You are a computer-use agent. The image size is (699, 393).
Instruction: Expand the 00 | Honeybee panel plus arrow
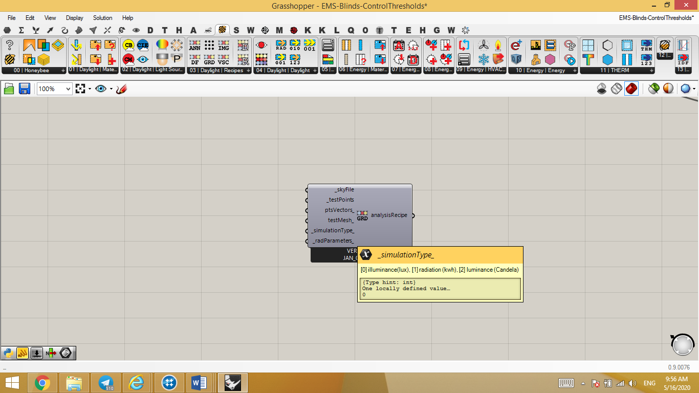[63, 71]
